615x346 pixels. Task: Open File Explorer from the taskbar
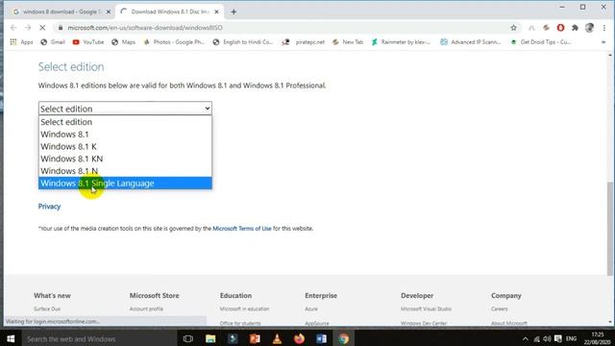click(210, 338)
